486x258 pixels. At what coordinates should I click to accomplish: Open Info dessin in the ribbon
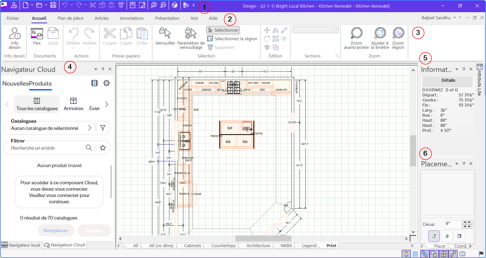click(x=14, y=38)
